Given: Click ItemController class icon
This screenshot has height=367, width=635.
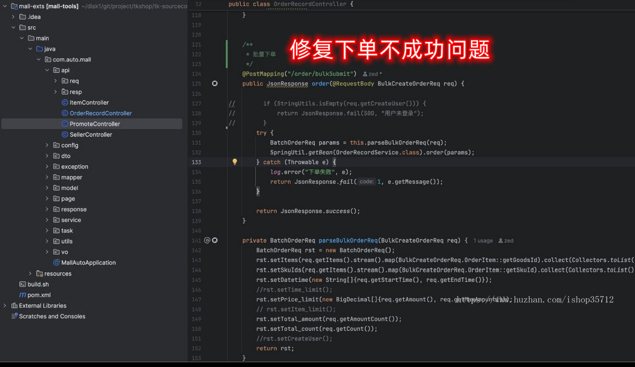Looking at the screenshot, I should click(x=65, y=102).
